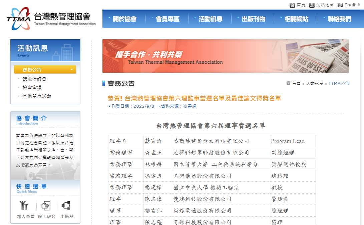
Task: Click the 活動訊息 breadcrumb link
Action: [315, 84]
